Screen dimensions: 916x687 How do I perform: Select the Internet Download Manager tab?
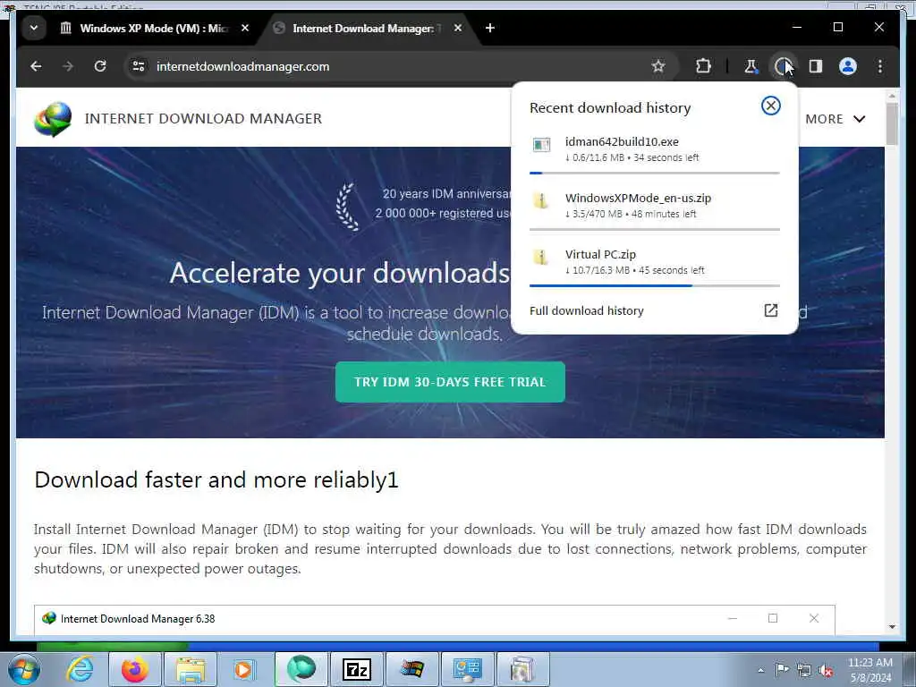[367, 28]
